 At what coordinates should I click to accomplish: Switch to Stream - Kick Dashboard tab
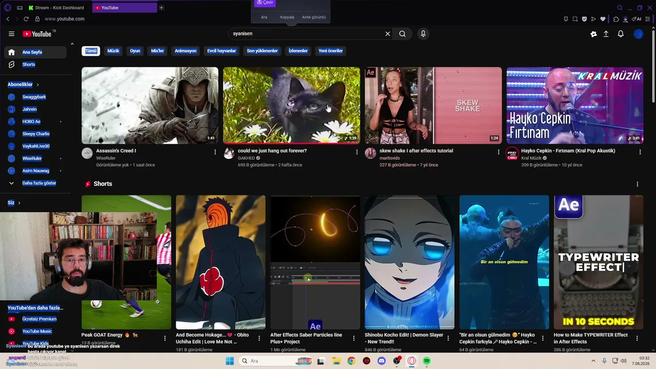click(x=56, y=8)
